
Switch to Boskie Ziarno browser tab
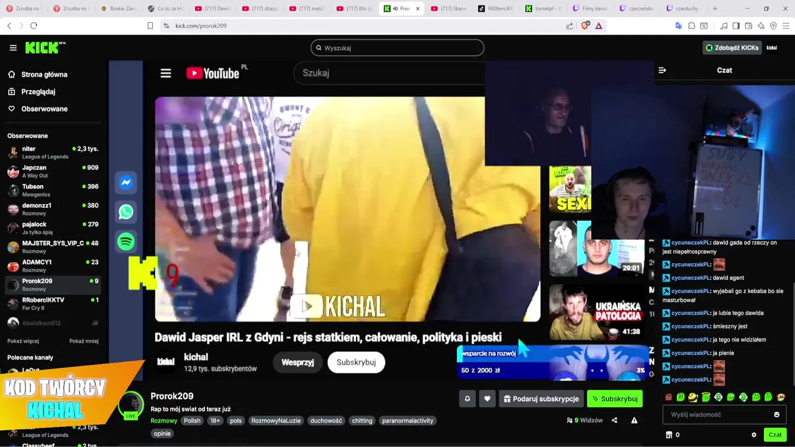tap(118, 9)
